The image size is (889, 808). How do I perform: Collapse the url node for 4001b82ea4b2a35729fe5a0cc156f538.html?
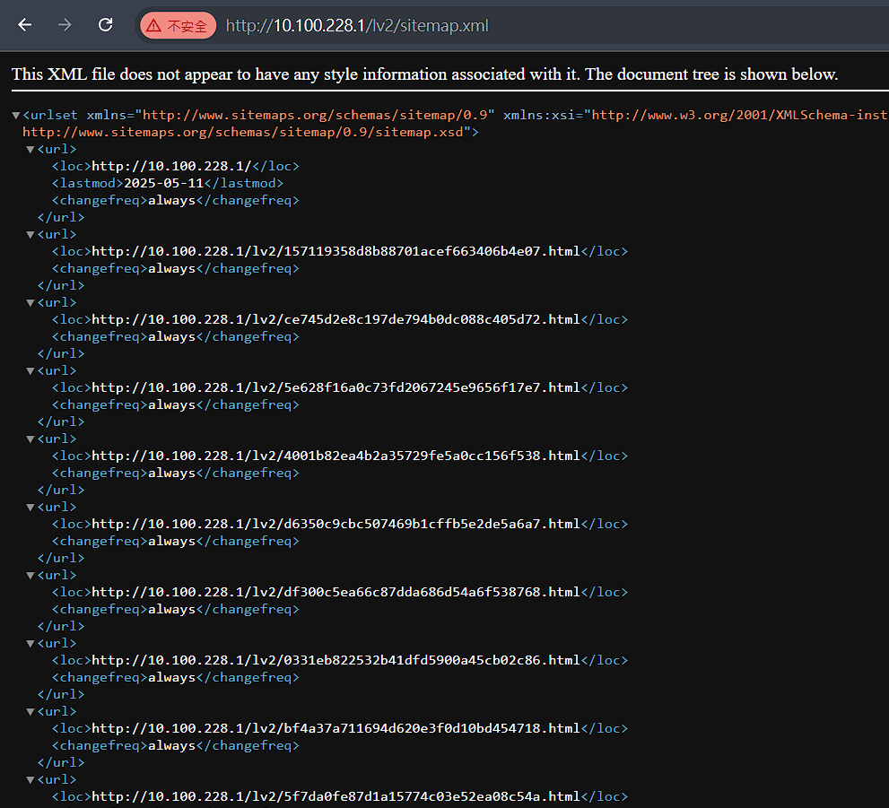tap(31, 439)
